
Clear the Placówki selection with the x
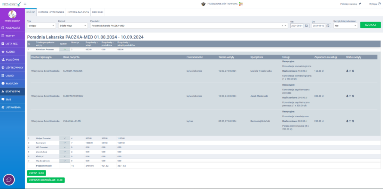click(x=282, y=26)
